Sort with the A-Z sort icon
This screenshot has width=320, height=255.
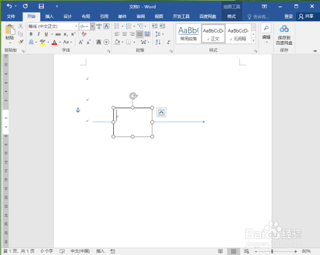coord(158,42)
